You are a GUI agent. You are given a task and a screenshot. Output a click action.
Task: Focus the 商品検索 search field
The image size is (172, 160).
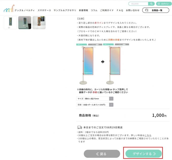click(138, 4)
